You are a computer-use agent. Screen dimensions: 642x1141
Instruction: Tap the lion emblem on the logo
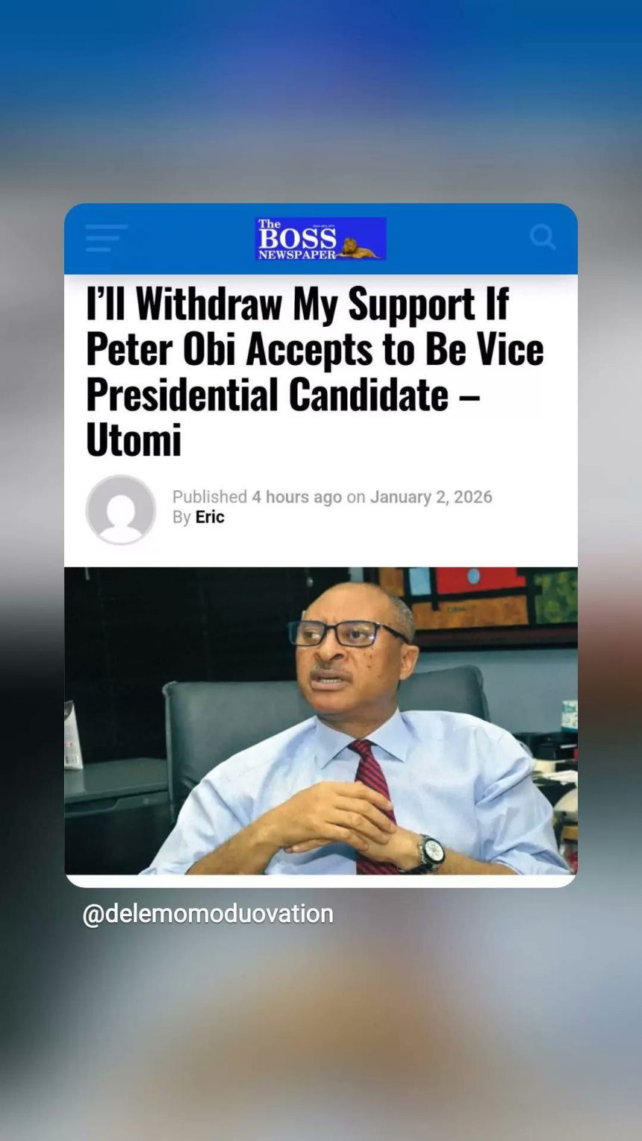pyautogui.click(x=361, y=248)
